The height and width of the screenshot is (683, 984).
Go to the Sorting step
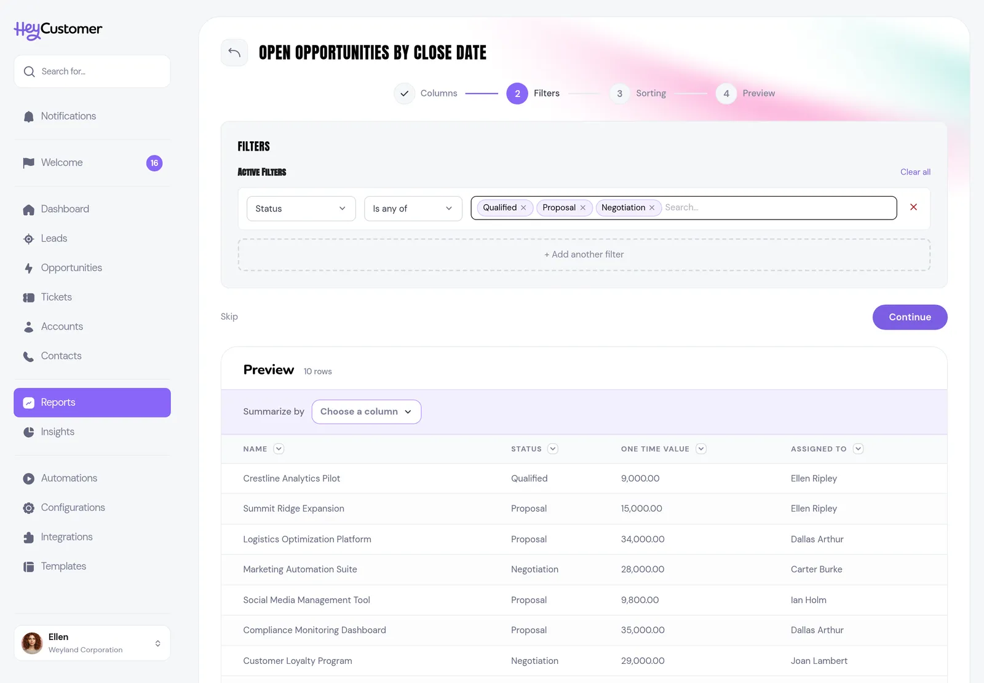[638, 93]
